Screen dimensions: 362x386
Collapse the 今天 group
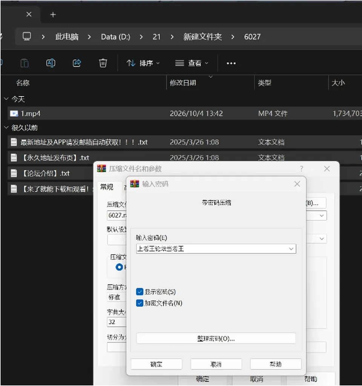[x=6, y=99]
